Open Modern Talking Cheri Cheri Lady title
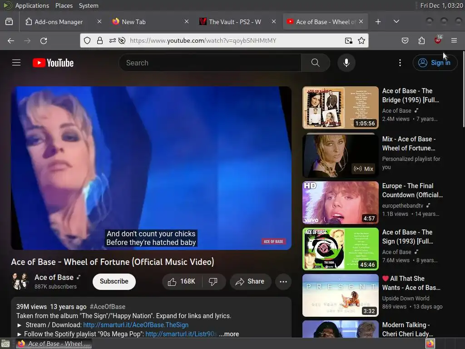This screenshot has height=349, width=465. (x=408, y=329)
